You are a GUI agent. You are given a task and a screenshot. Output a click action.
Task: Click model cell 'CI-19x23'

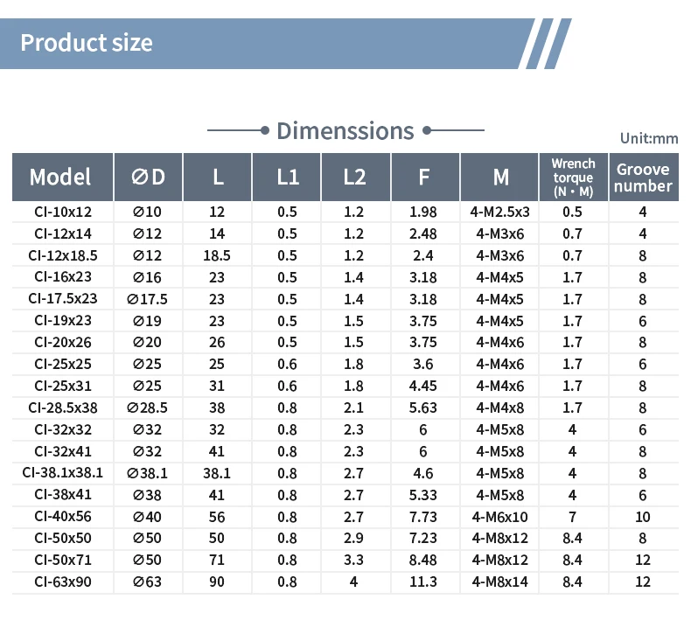click(63, 320)
